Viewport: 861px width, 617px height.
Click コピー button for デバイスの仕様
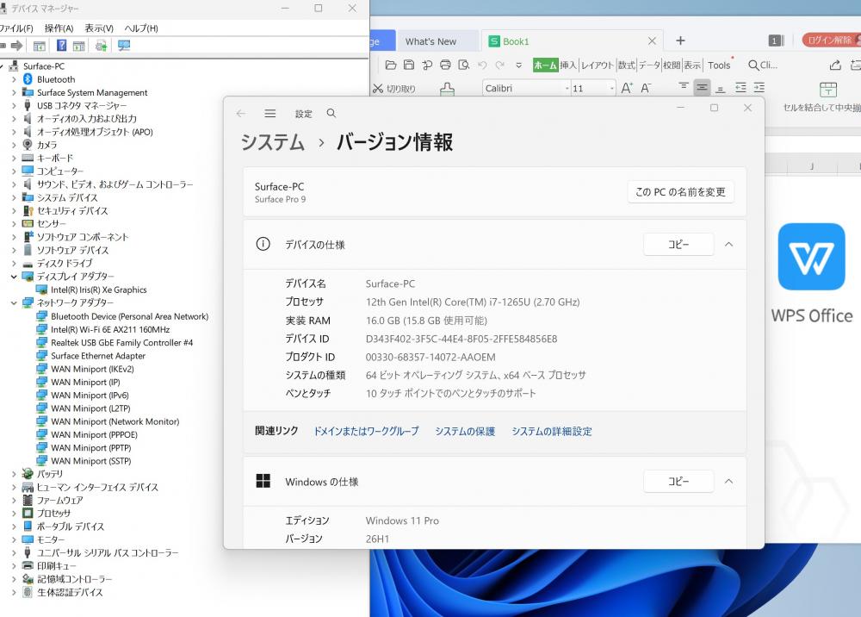pyautogui.click(x=678, y=245)
